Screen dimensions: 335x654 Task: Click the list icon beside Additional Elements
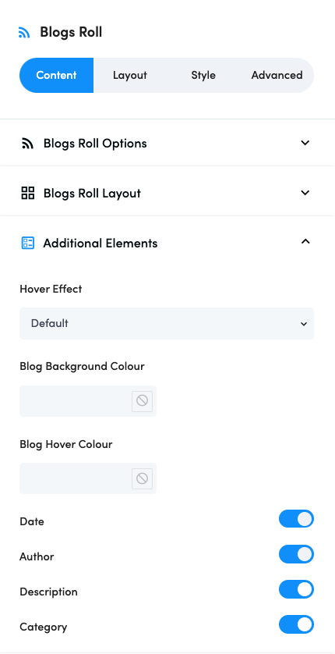pyautogui.click(x=28, y=243)
